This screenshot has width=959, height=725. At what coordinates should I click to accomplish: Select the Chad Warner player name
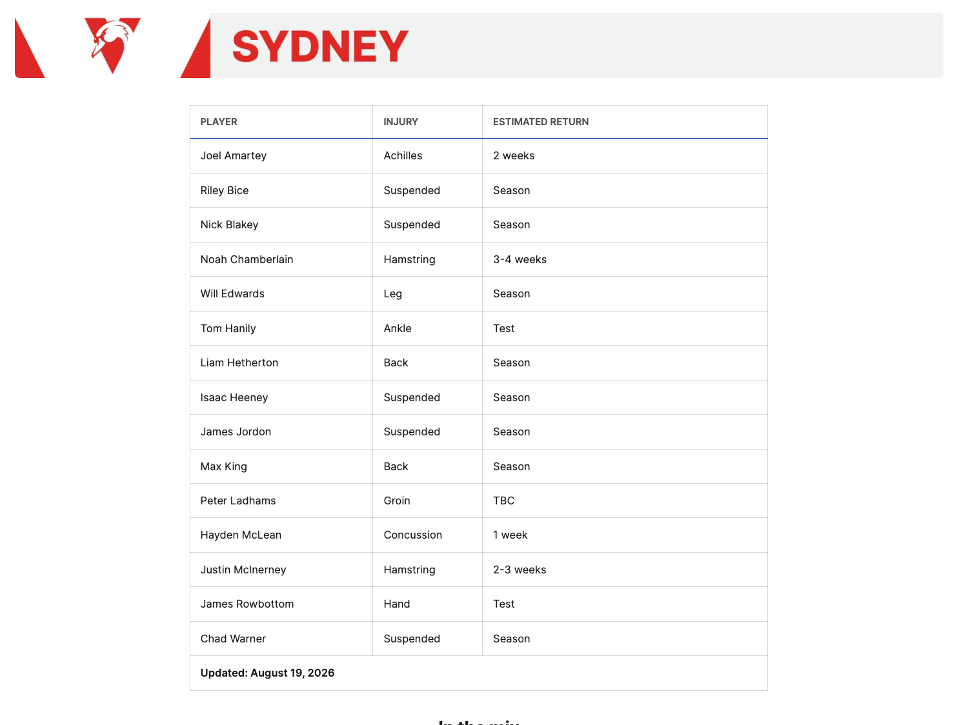click(x=233, y=639)
